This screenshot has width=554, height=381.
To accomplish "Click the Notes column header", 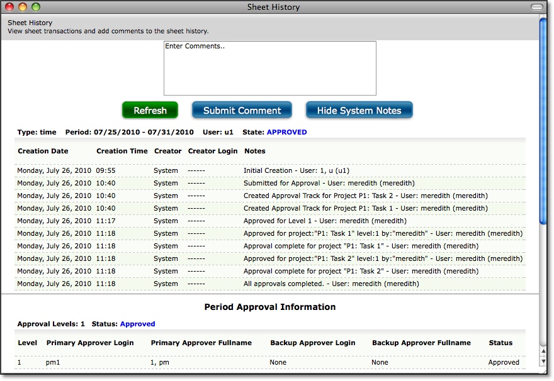I will click(x=255, y=151).
